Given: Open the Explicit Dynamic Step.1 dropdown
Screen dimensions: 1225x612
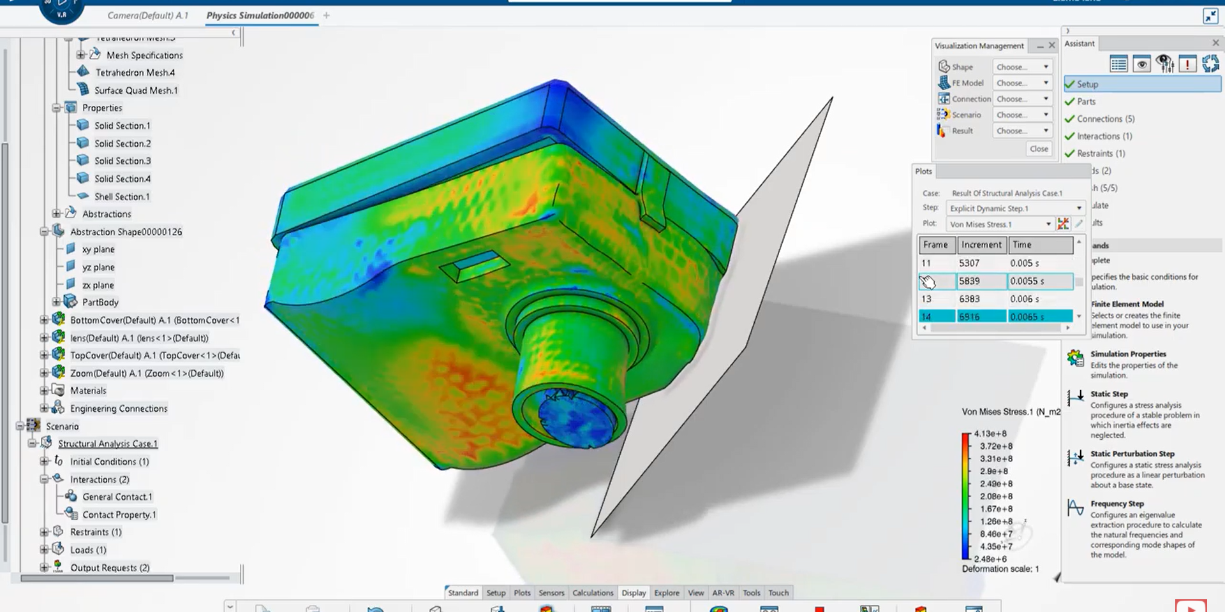Looking at the screenshot, I should pyautogui.click(x=1015, y=208).
